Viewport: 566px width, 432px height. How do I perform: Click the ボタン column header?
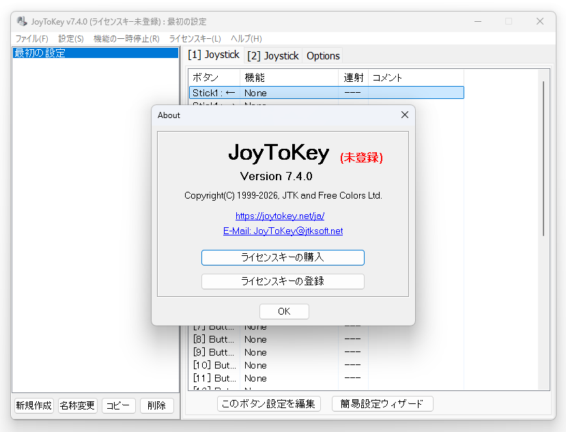pos(214,78)
